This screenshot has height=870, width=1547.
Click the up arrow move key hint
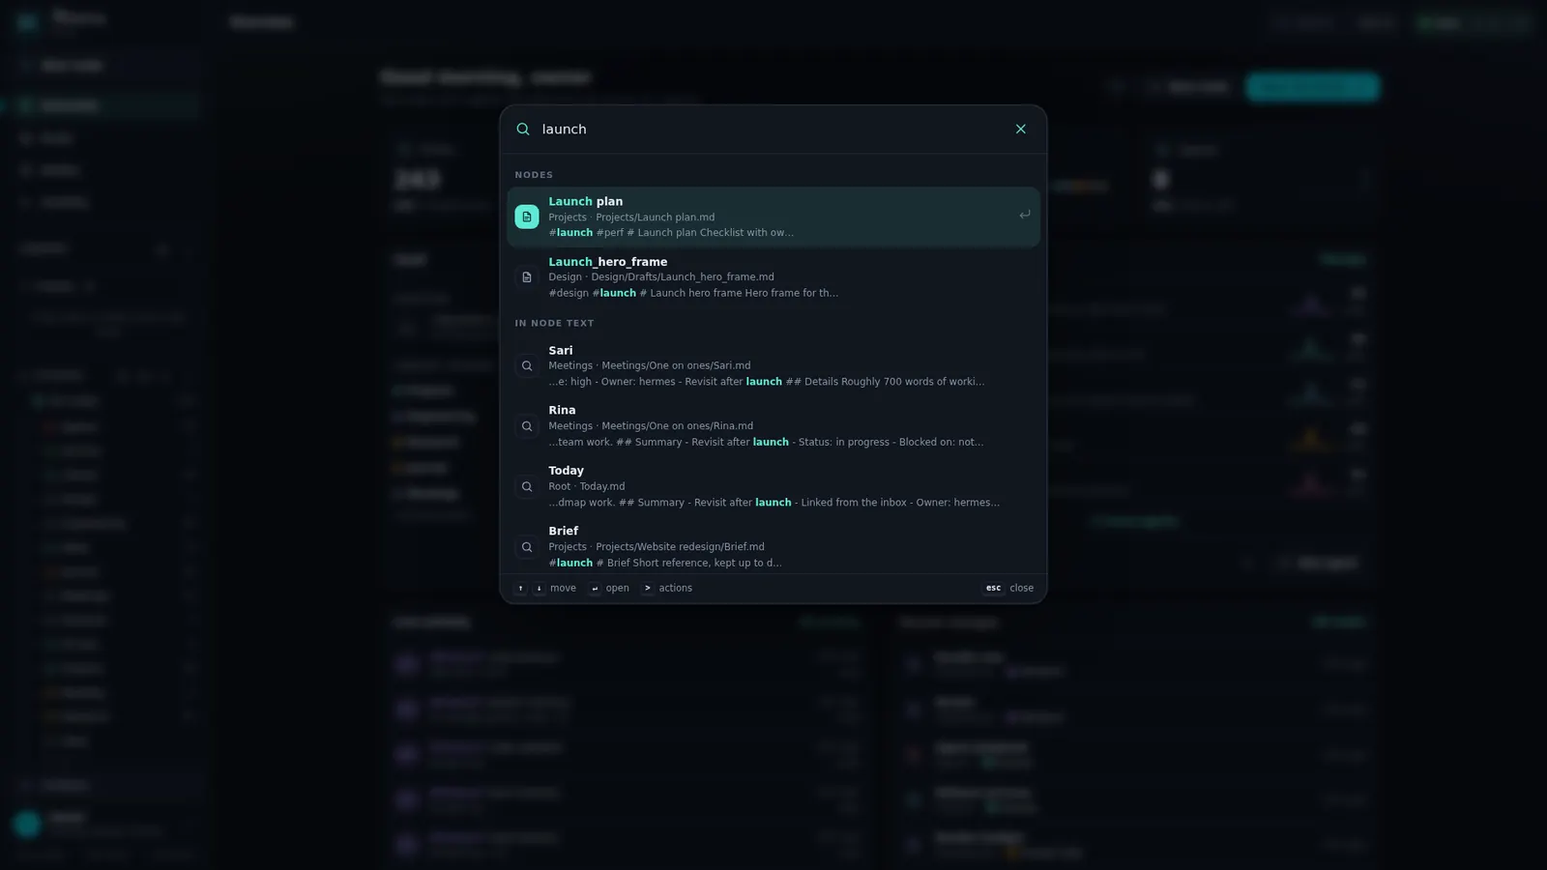(520, 588)
